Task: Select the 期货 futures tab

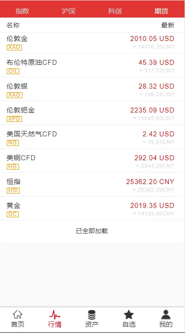Action: click(x=161, y=11)
